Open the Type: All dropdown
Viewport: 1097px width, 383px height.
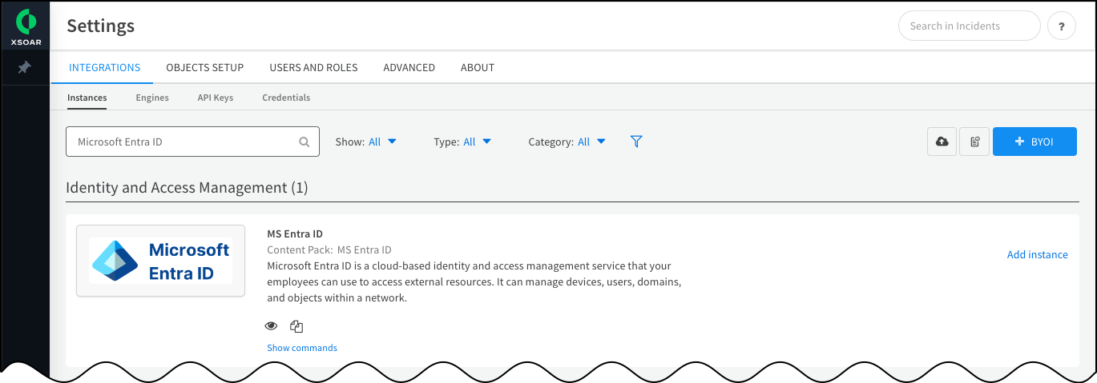coord(462,142)
